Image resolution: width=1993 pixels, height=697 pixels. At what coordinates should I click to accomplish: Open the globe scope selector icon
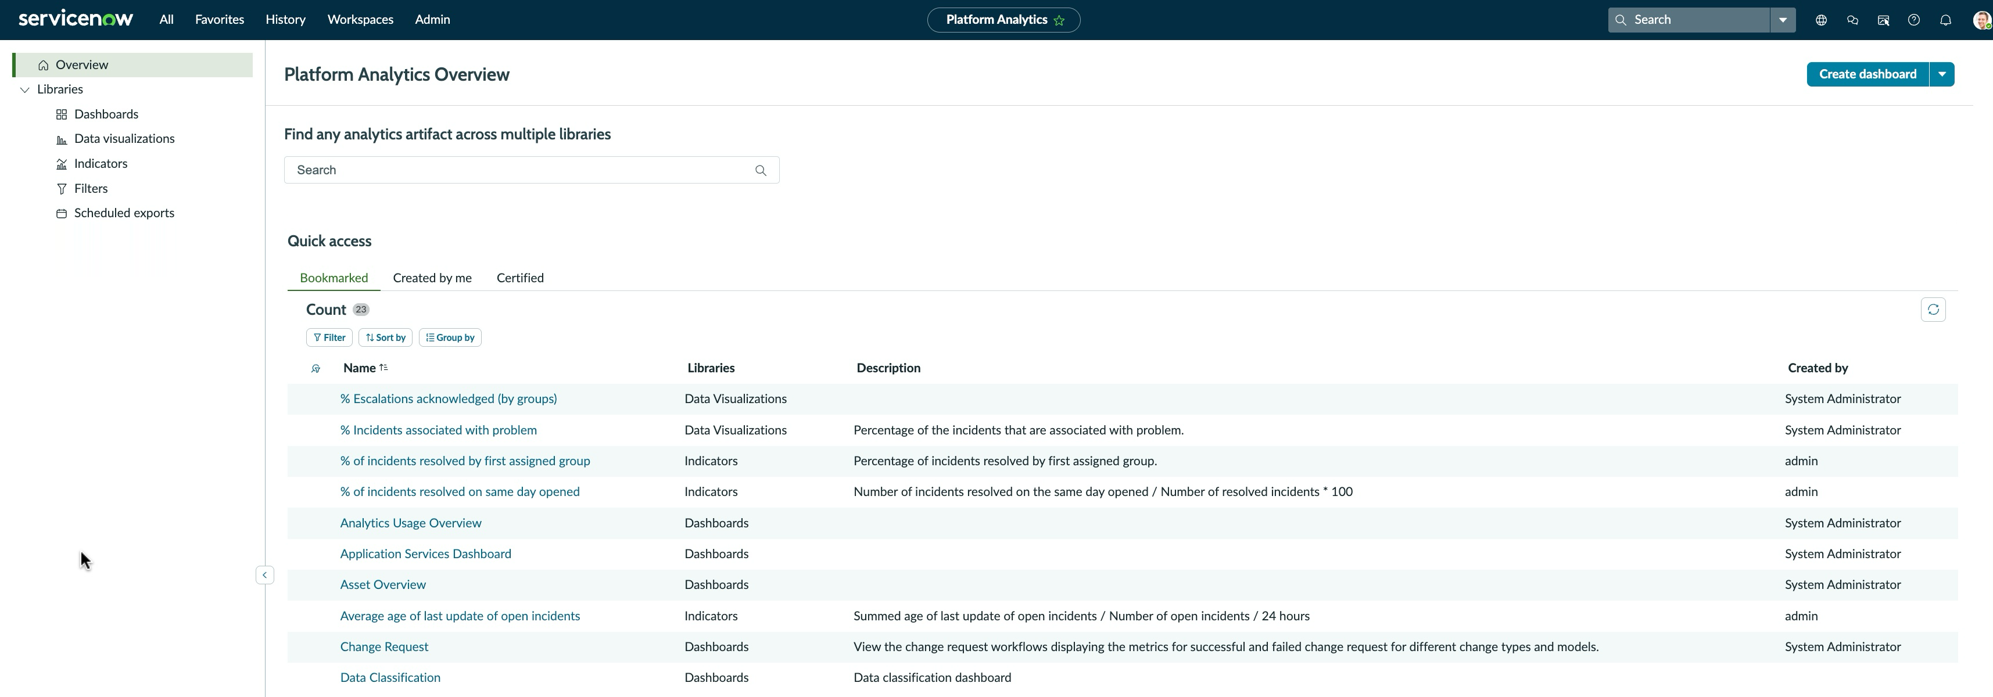pos(1821,20)
